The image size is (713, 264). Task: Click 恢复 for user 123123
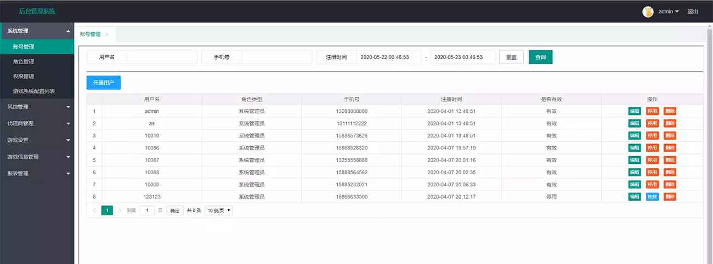(x=652, y=197)
